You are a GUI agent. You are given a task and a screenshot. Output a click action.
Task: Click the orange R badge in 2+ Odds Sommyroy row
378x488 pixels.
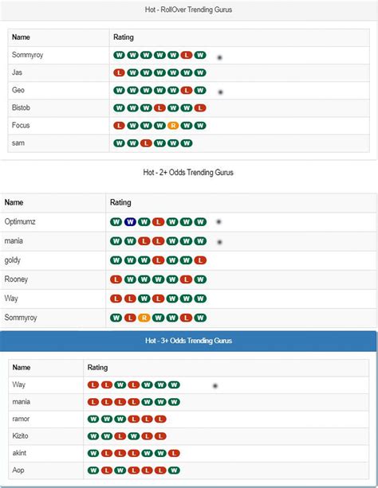(x=144, y=318)
